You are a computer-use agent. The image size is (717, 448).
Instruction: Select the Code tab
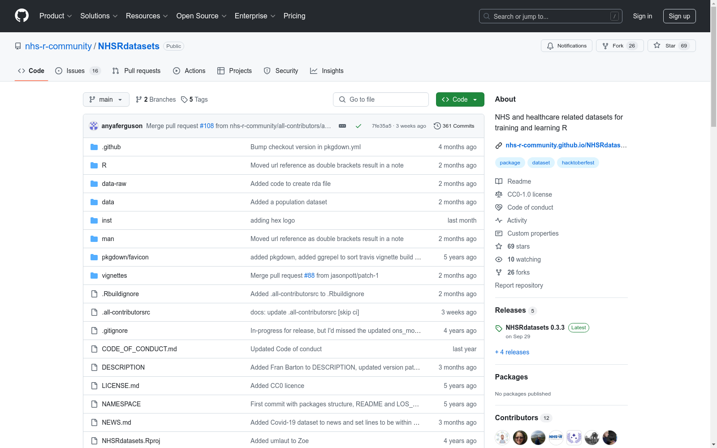coord(31,71)
